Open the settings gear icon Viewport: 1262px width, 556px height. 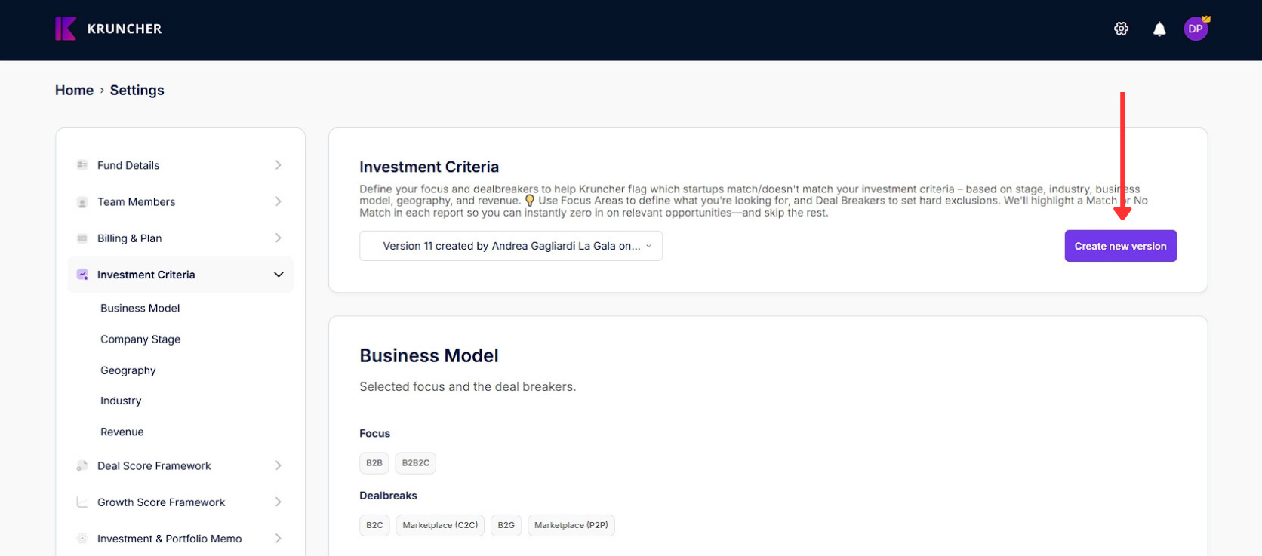1121,29
